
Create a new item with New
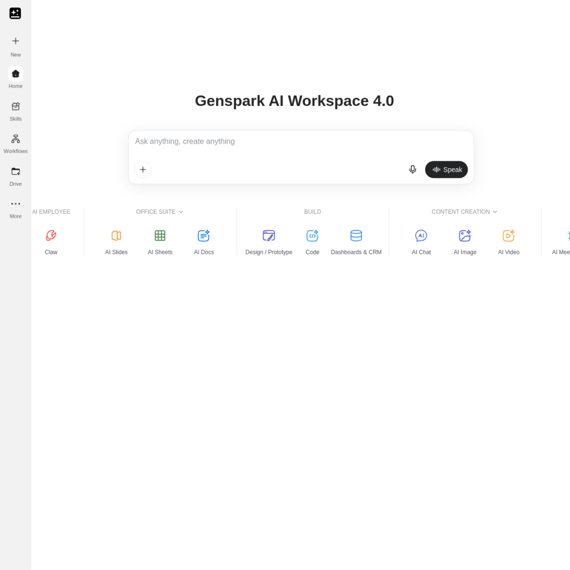(x=15, y=46)
